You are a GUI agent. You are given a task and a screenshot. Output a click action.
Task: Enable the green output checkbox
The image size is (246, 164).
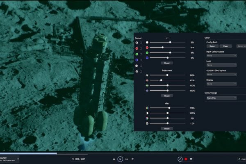[141, 54]
